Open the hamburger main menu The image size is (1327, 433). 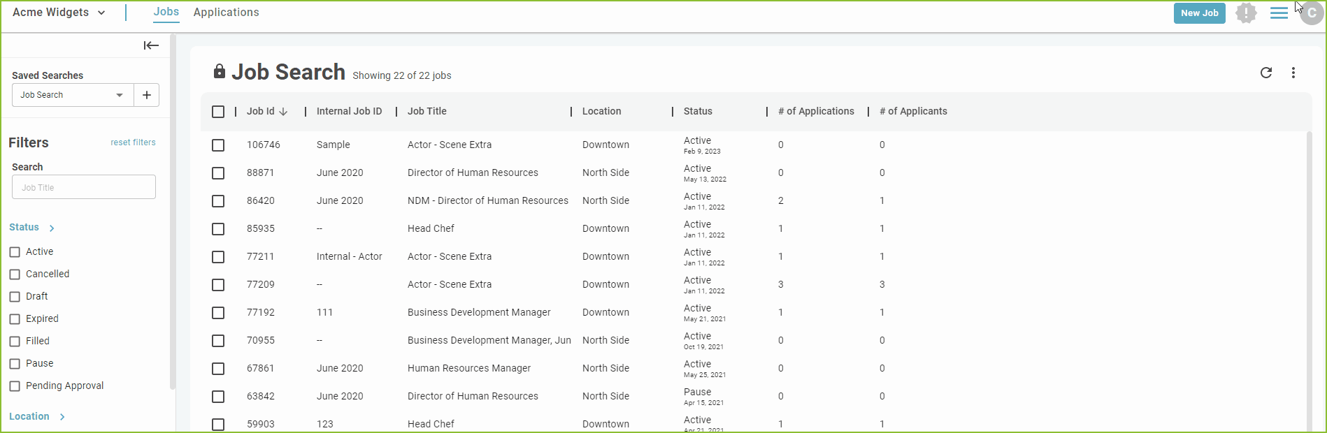pyautogui.click(x=1279, y=13)
